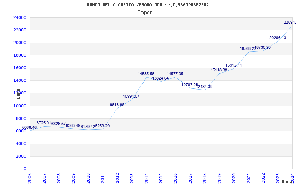
Task: Click the Anno axis label
Action: click(x=287, y=181)
